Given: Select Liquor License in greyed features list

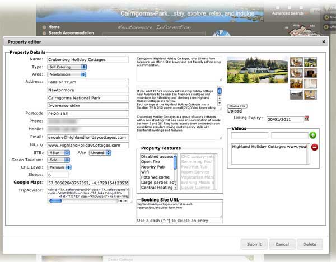Looking at the screenshot, I should tap(195, 188).
